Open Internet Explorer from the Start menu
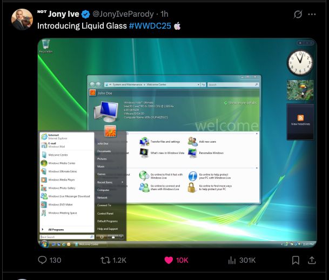The width and height of the screenshot is (329, 280). point(66,137)
